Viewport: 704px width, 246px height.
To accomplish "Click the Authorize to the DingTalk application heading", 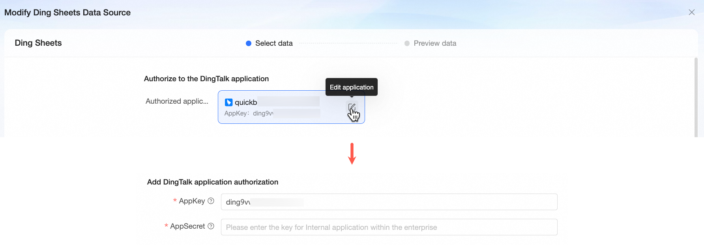I will point(206,79).
